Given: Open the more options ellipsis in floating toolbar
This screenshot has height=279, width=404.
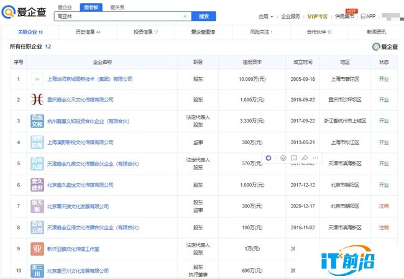Looking at the screenshot, I should point(316,158).
